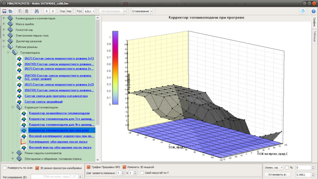Click the Exp export button
The width and height of the screenshot is (318, 179).
pos(63,11)
